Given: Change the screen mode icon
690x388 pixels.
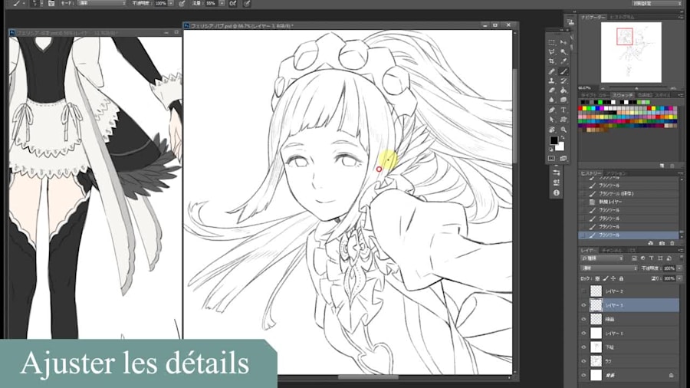Looking at the screenshot, I should (563, 159).
